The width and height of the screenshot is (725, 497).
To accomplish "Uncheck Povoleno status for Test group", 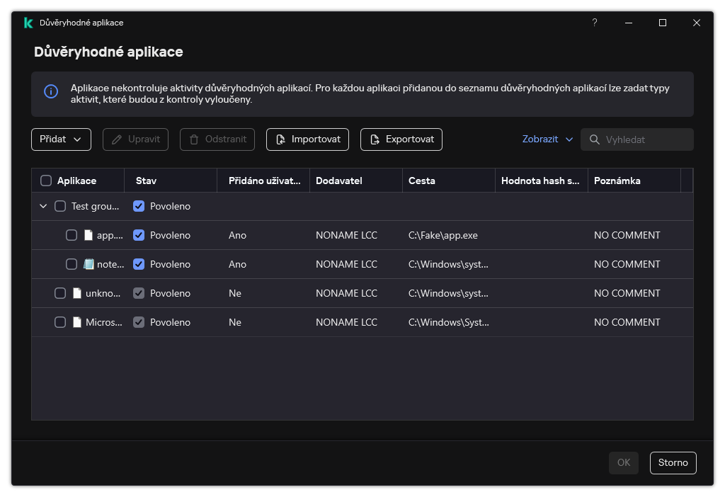I will click(139, 206).
